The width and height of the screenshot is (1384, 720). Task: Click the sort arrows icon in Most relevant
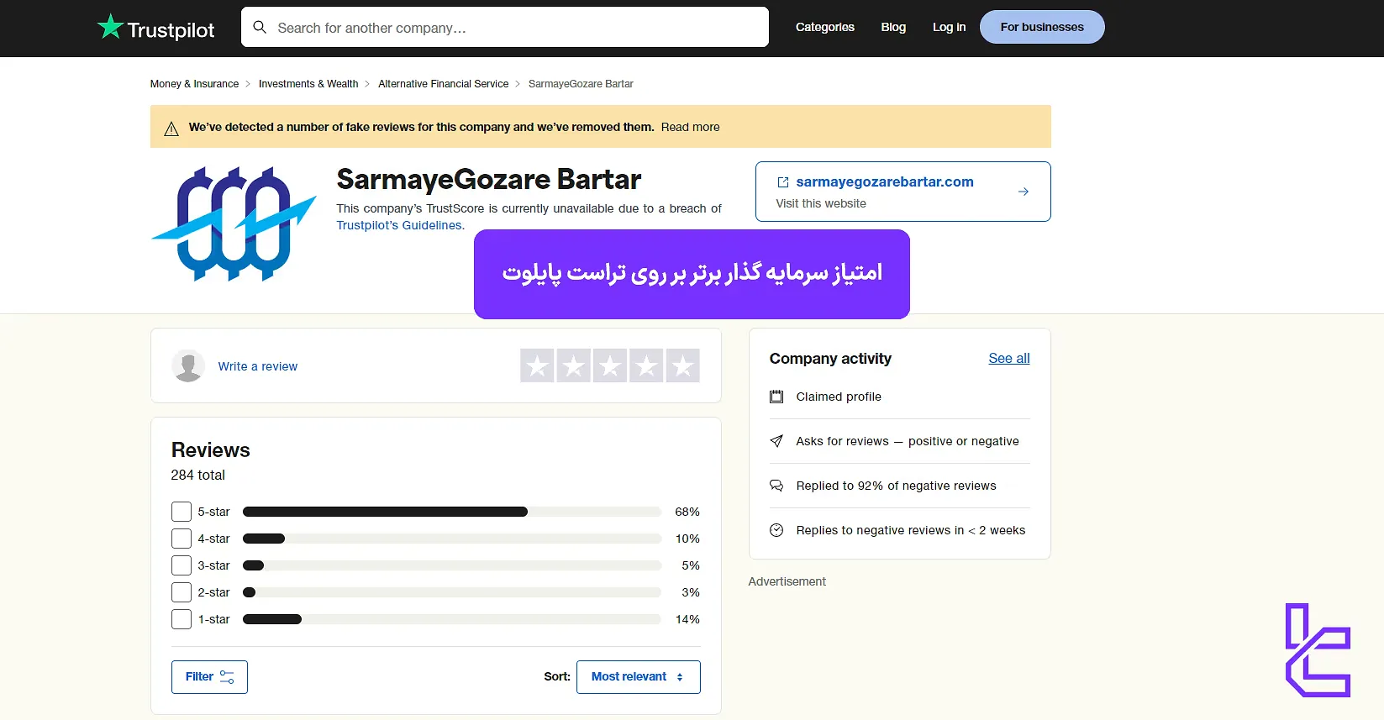click(x=680, y=677)
